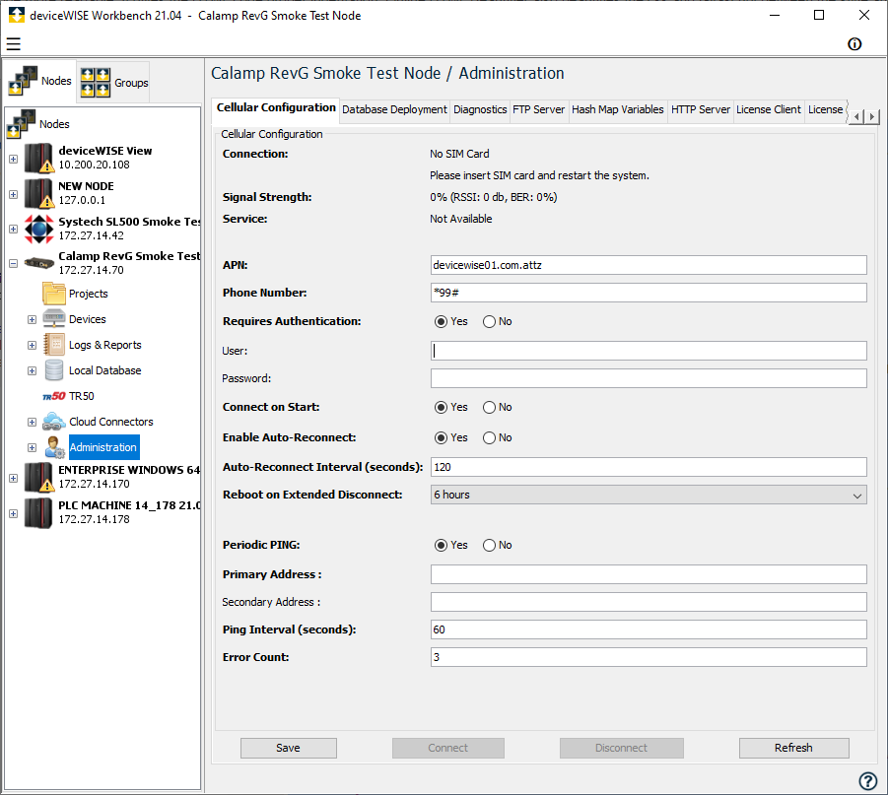This screenshot has width=888, height=795.
Task: Click the info icon in the toolbar
Action: coord(854,44)
